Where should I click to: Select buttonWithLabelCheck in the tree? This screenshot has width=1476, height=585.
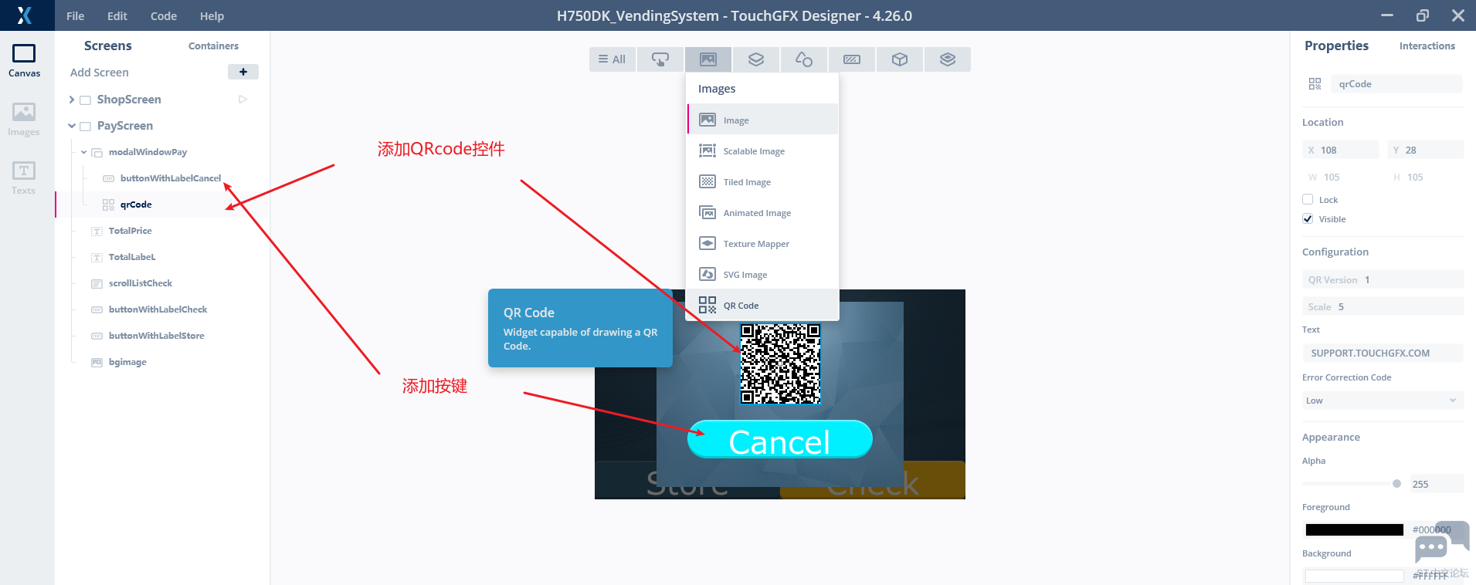tap(158, 309)
